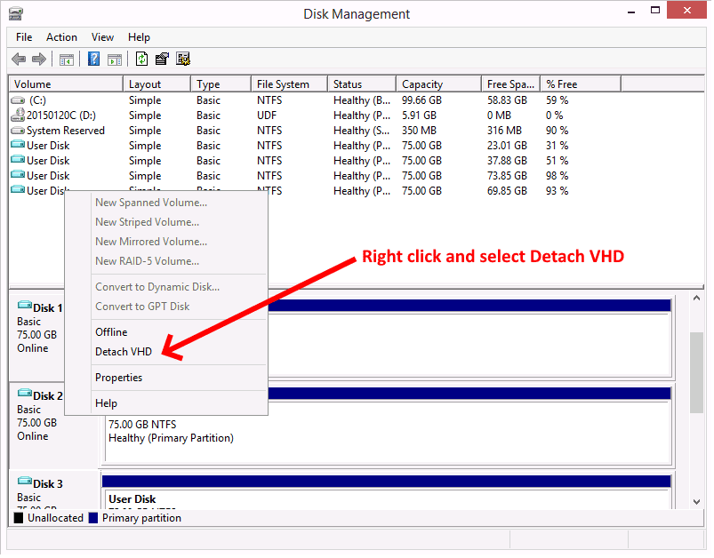
Task: Toggle the Show/Hide Console Tree toolbar icon
Action: pos(67,60)
